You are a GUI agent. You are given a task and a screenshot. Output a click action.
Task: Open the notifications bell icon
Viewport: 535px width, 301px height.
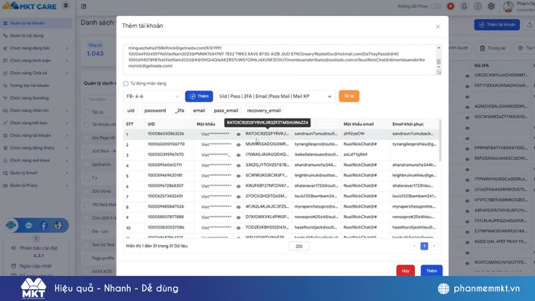pyautogui.click(x=464, y=6)
